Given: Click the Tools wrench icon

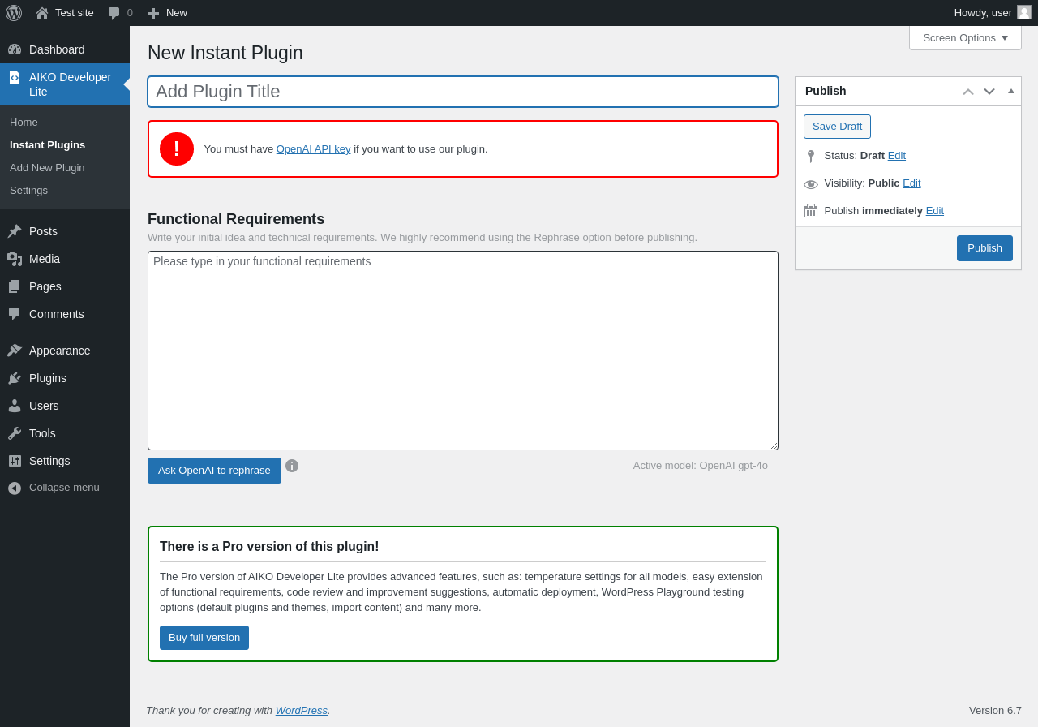Looking at the screenshot, I should (x=15, y=433).
